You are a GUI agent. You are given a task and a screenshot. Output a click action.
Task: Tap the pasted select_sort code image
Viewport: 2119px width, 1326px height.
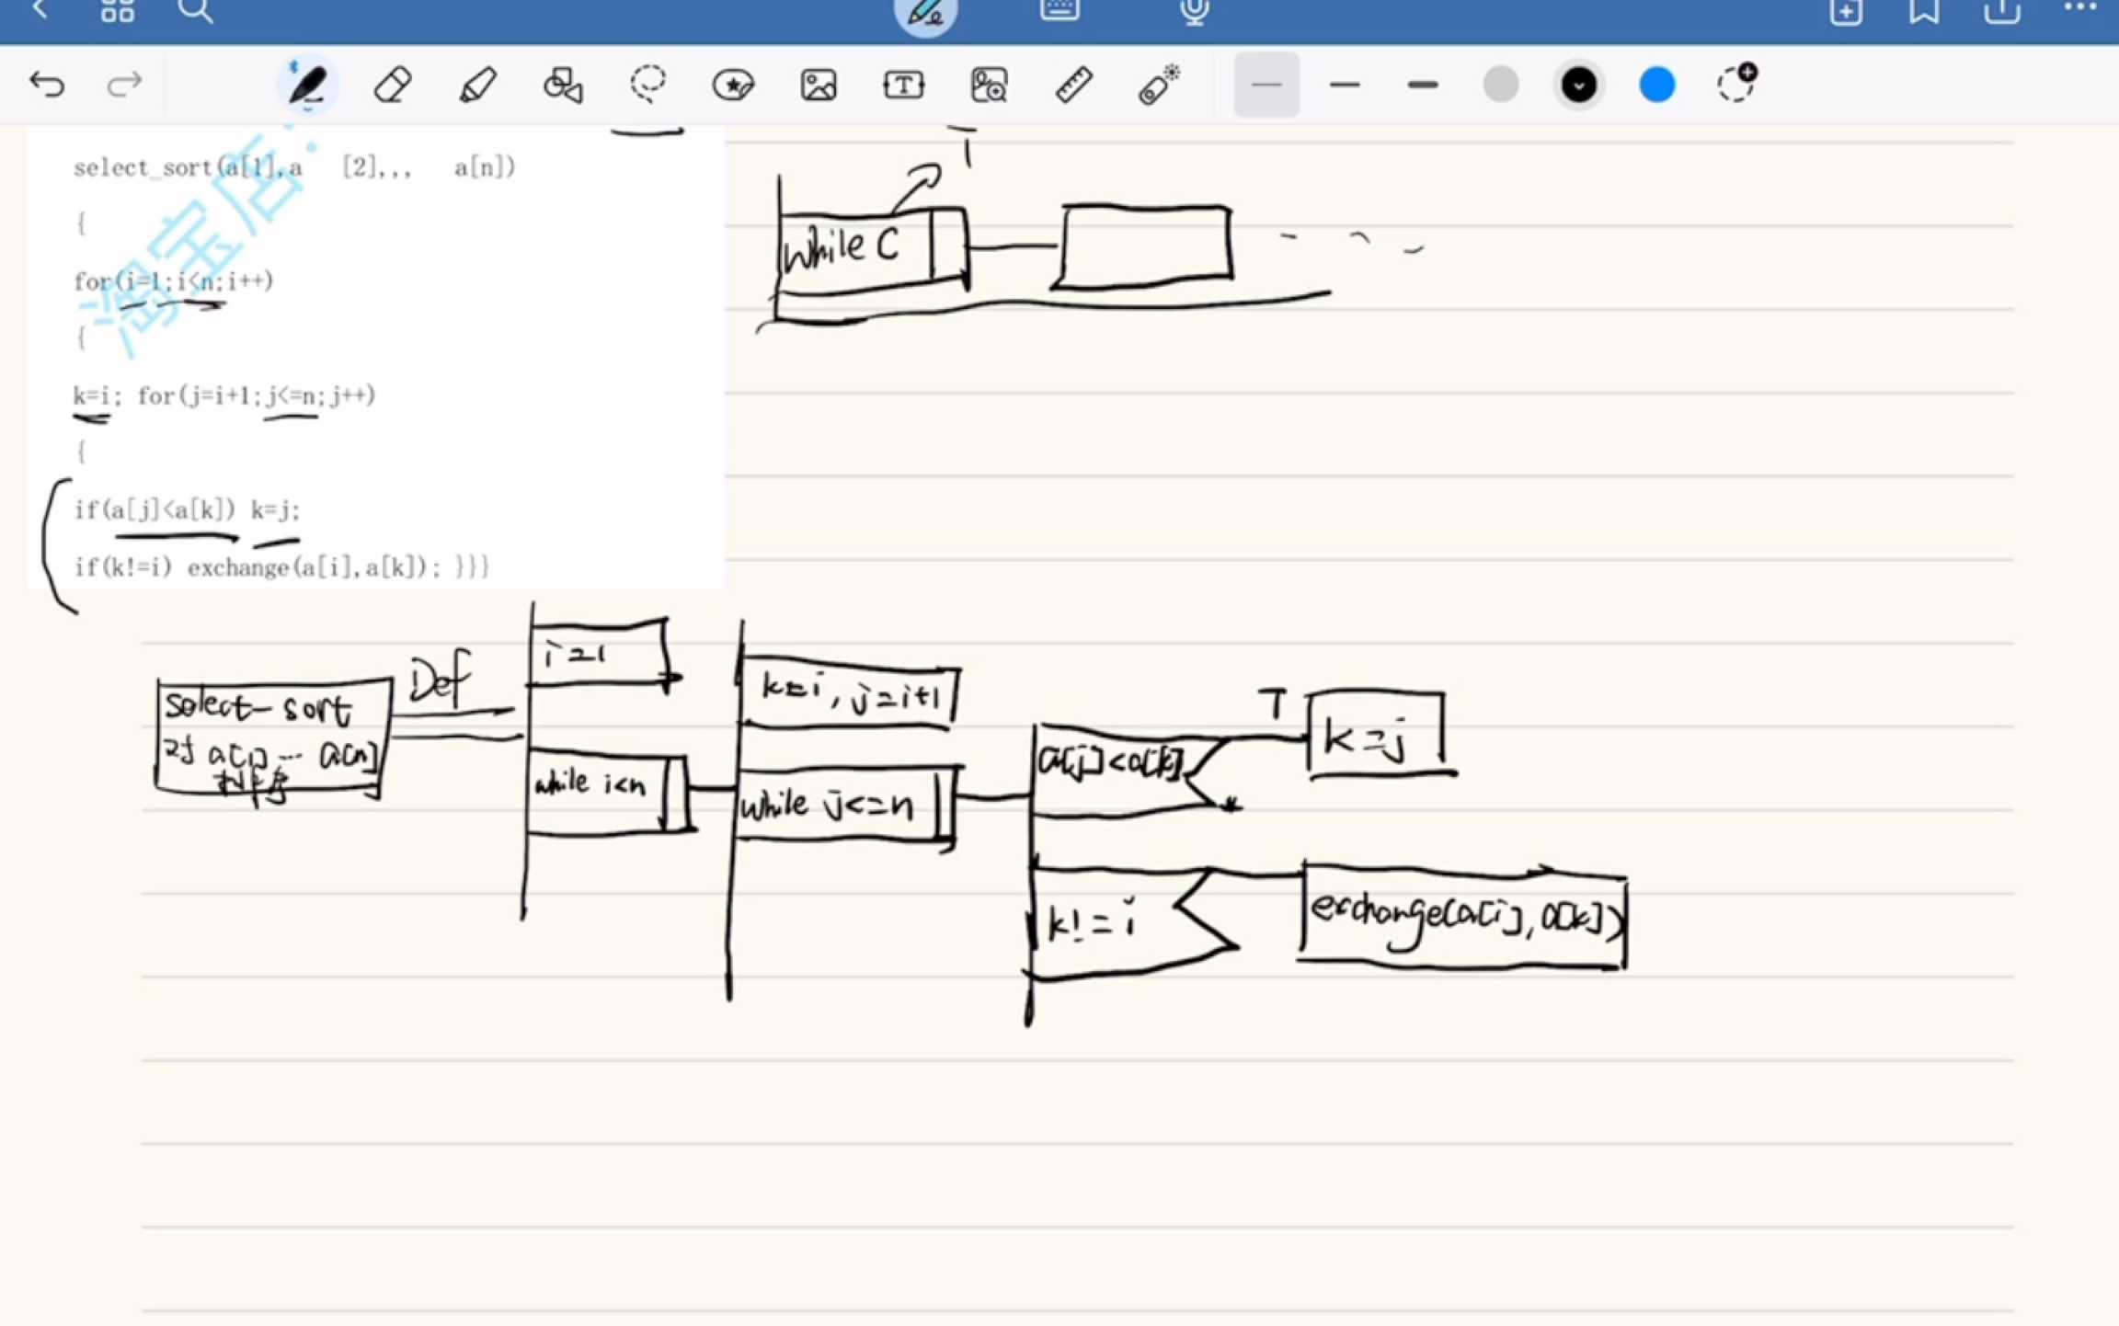(376, 359)
